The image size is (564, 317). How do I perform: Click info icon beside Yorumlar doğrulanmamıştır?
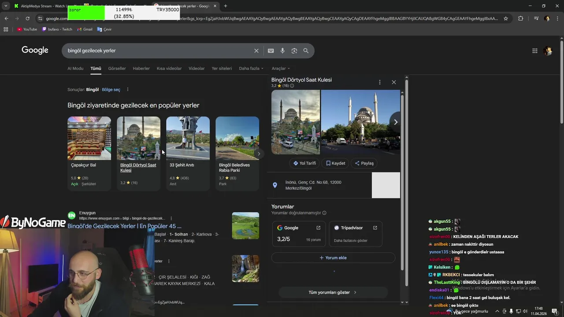324,213
